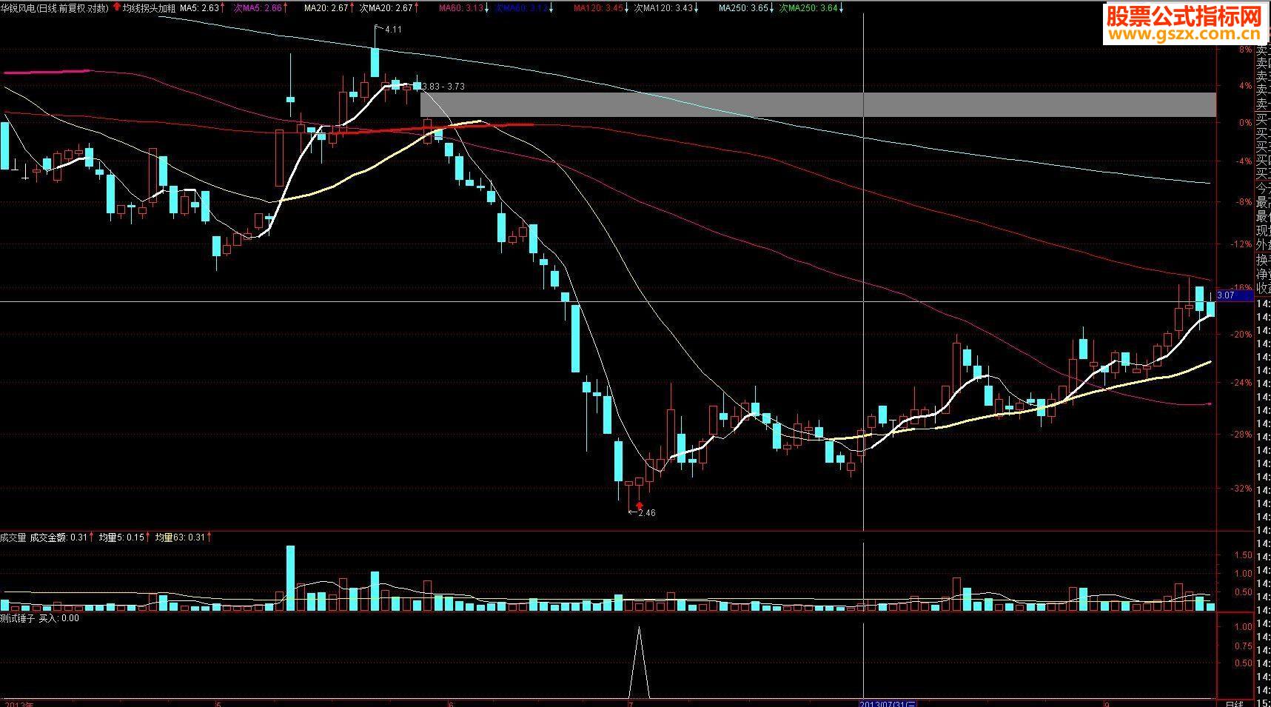This screenshot has width=1271, height=707.
Task: Click the tallest cyan volume bar
Action: pyautogui.click(x=290, y=578)
